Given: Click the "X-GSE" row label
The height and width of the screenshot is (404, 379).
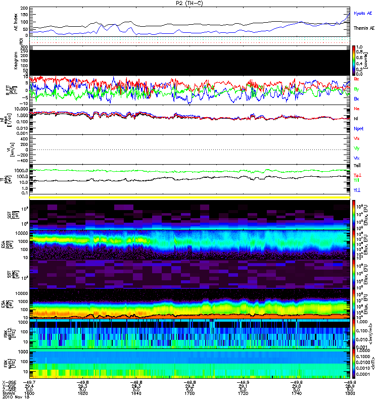Looking at the screenshot, I should (x=8, y=383).
